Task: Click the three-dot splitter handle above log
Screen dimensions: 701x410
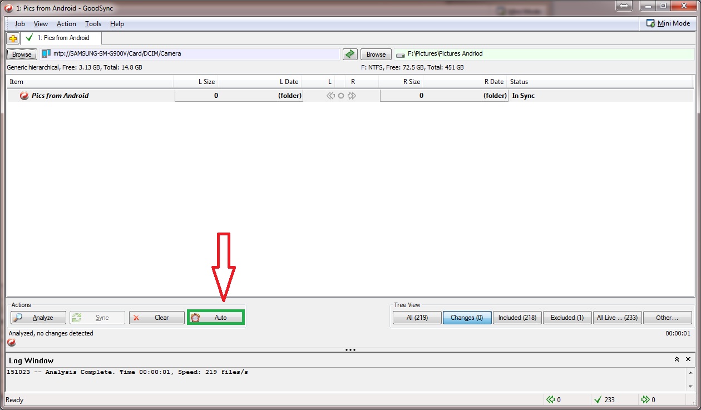Action: [350, 350]
